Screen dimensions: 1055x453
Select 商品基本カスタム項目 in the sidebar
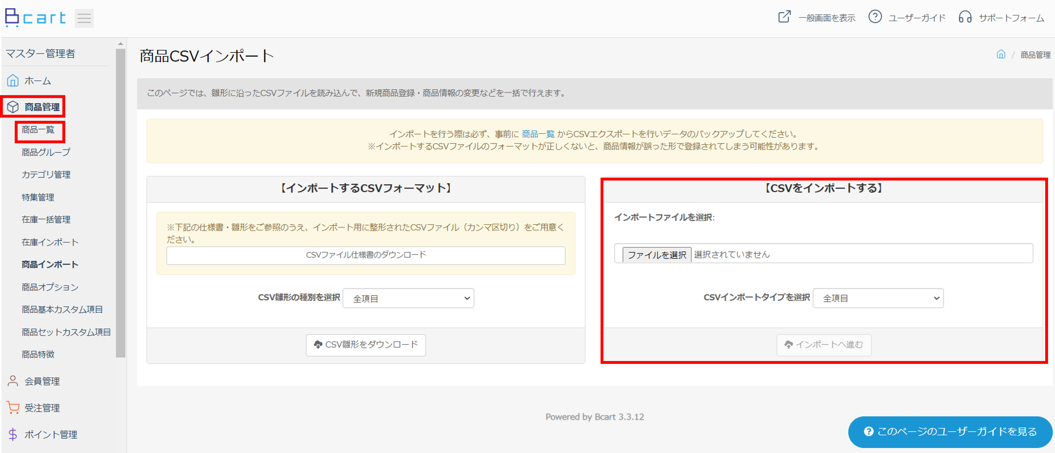(x=62, y=309)
